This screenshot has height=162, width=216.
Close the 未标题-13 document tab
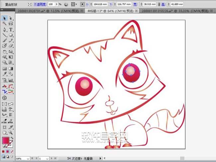[x=137, y=11]
